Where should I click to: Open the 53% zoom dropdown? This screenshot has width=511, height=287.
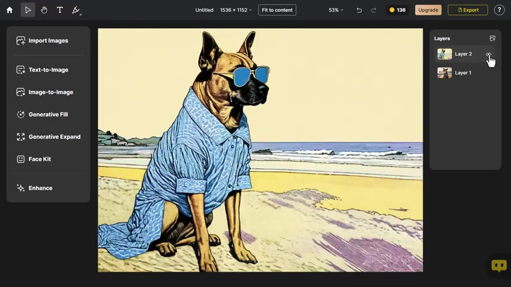click(x=336, y=10)
